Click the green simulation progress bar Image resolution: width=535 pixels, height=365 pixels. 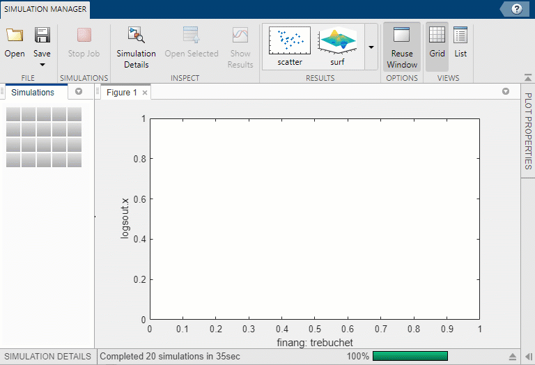point(410,357)
